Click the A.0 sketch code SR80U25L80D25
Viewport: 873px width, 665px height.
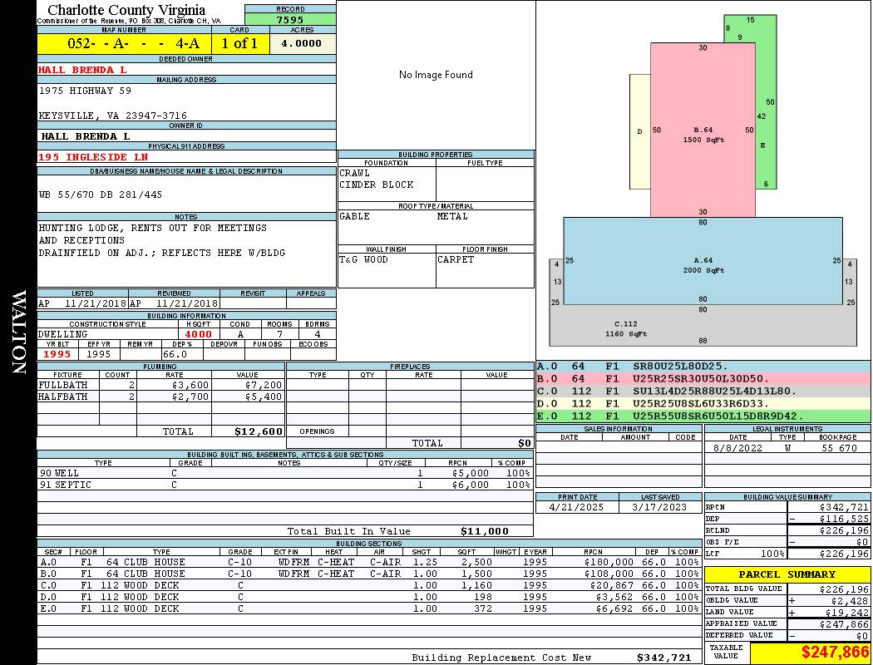click(x=680, y=367)
